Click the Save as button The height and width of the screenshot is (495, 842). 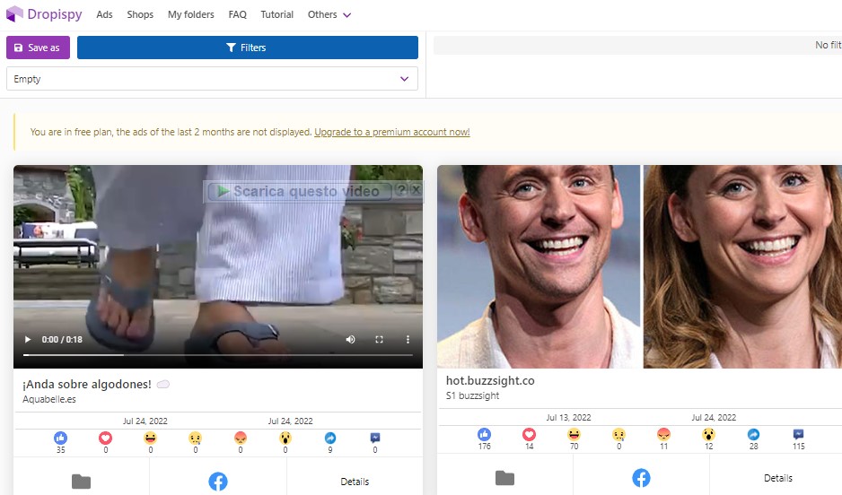(x=38, y=48)
